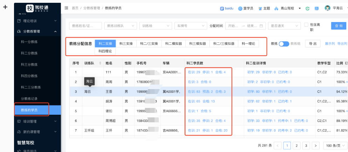The height and width of the screenshot is (152, 348).
Task: Open the 是否通关 dropdown
Action: (284, 26)
